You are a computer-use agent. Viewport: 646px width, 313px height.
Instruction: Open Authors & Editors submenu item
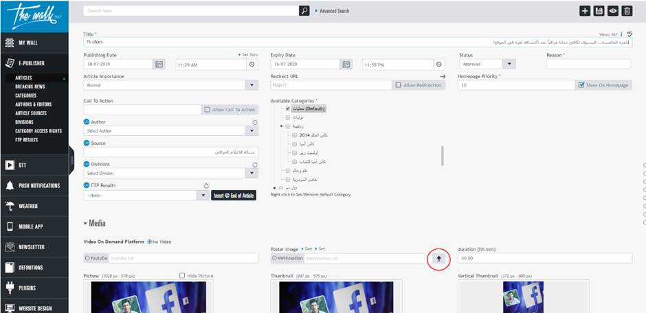34,104
